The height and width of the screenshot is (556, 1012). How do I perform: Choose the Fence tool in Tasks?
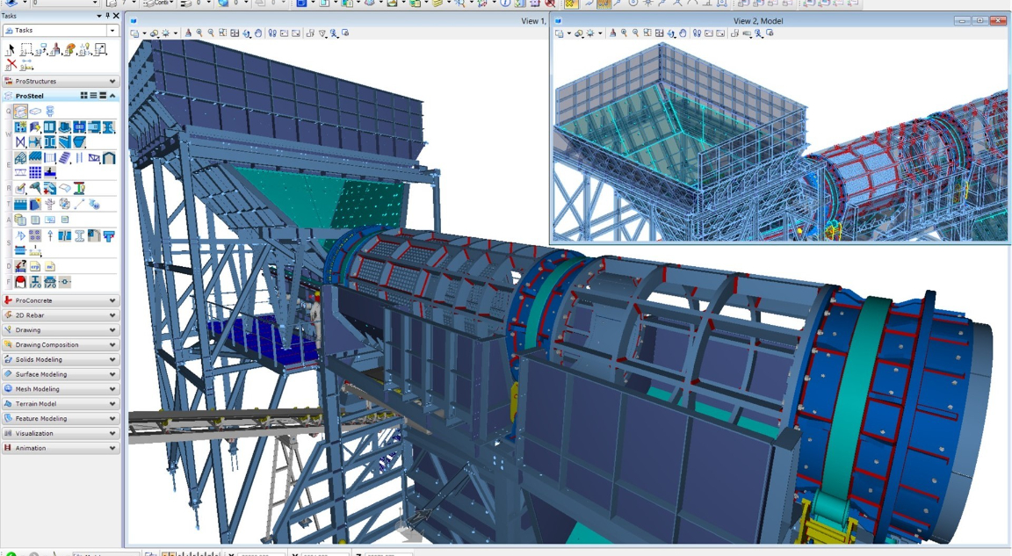pyautogui.click(x=25, y=50)
